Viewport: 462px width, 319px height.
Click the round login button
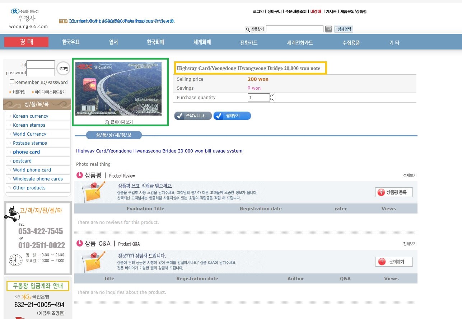(63, 69)
